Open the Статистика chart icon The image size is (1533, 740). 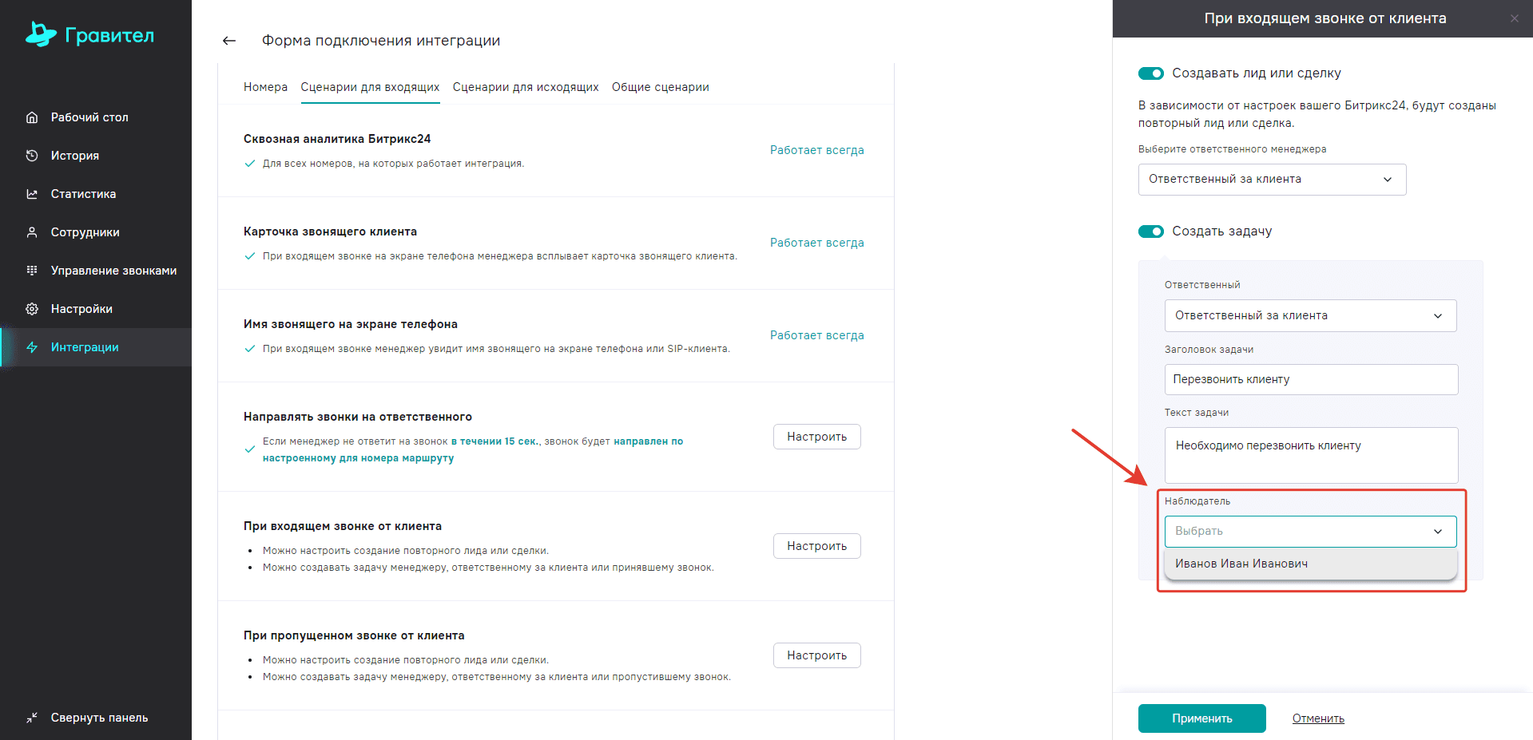32,194
